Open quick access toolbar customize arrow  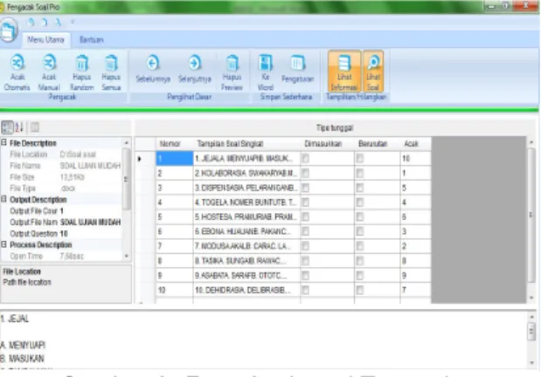(x=73, y=22)
